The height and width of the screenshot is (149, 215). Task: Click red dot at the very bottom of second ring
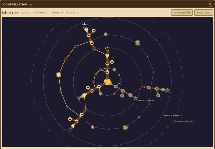coord(109,129)
